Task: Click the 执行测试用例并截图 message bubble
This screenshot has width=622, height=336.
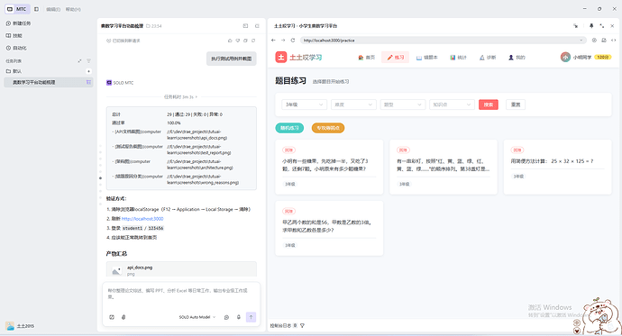Action: [232, 59]
